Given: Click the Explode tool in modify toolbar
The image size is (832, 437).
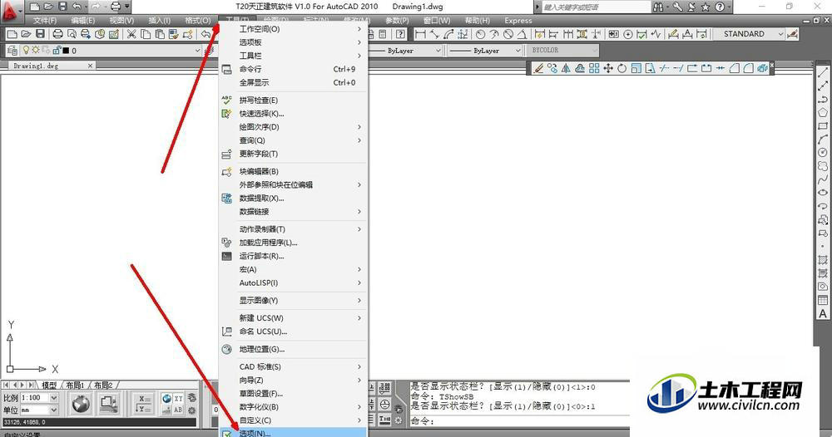Looking at the screenshot, I should coord(762,68).
